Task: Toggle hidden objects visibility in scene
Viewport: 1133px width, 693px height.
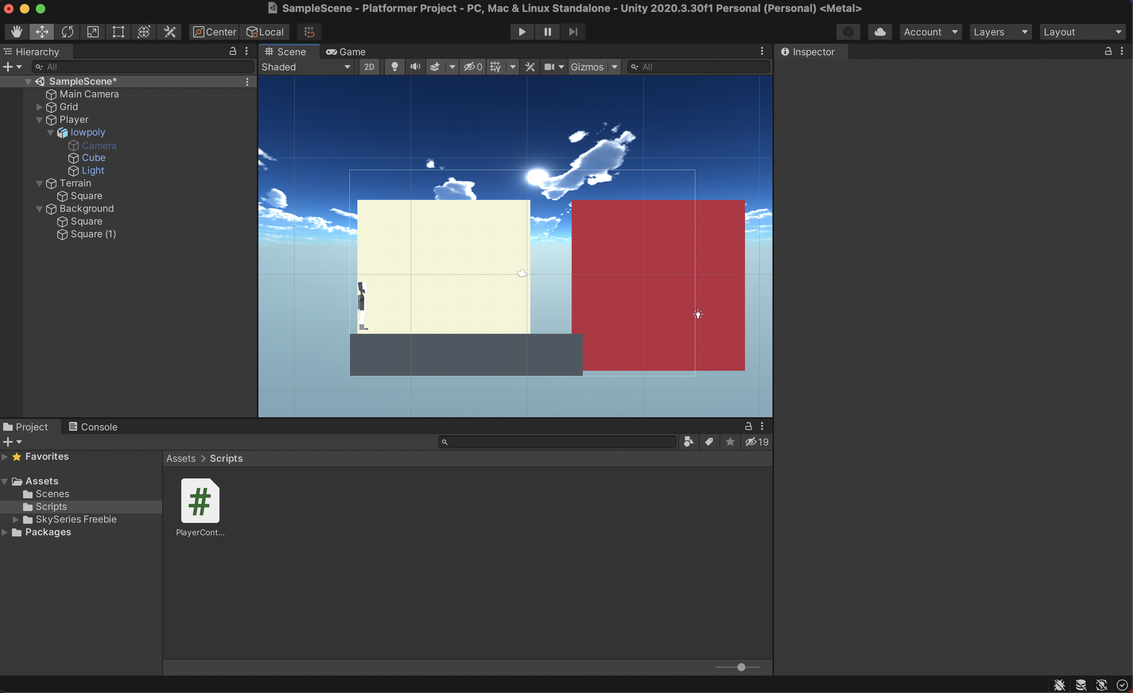Action: tap(473, 67)
